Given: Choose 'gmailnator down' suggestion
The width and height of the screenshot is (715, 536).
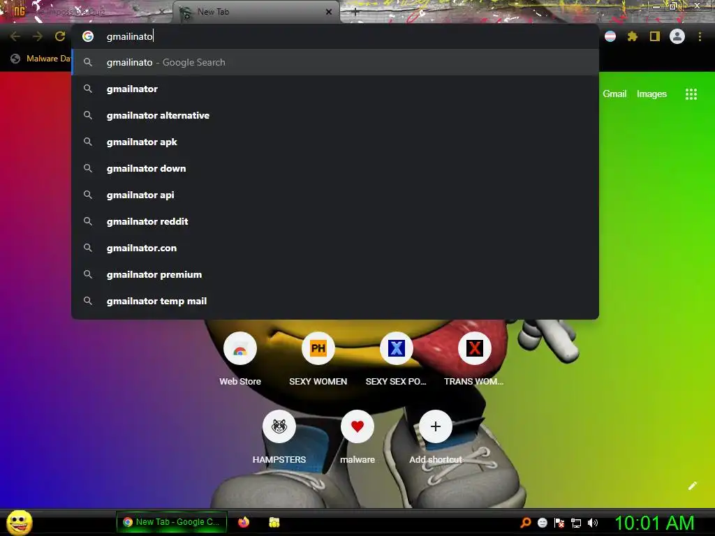Looking at the screenshot, I should click(334, 168).
